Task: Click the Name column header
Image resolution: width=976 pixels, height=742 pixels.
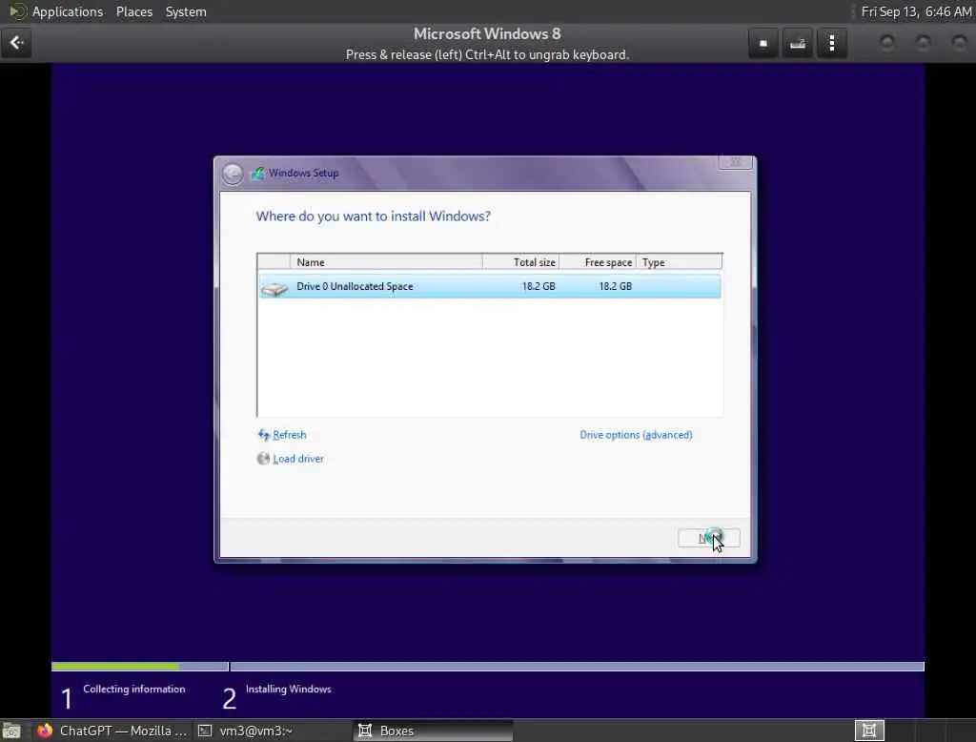Action: click(386, 262)
